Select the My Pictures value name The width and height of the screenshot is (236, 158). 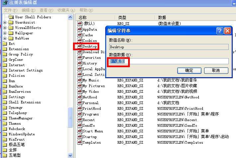pos(94,86)
